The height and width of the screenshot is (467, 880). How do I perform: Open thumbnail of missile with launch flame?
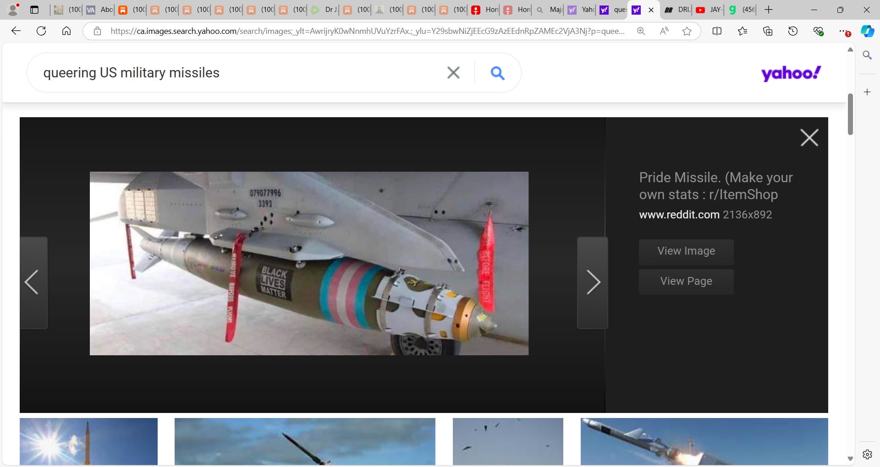(x=704, y=441)
